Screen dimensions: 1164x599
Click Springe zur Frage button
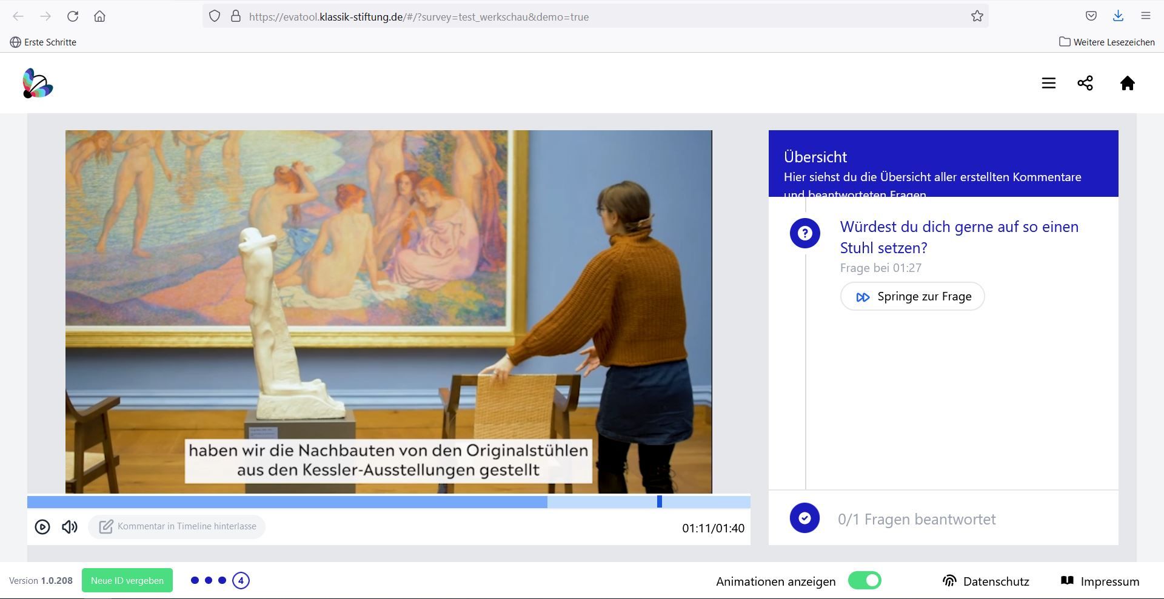tap(912, 296)
